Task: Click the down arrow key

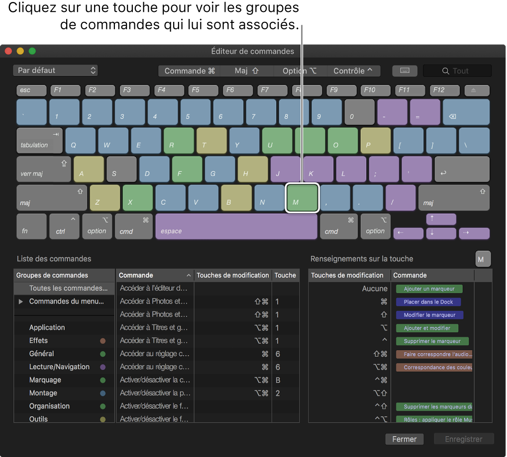Action: click(441, 233)
